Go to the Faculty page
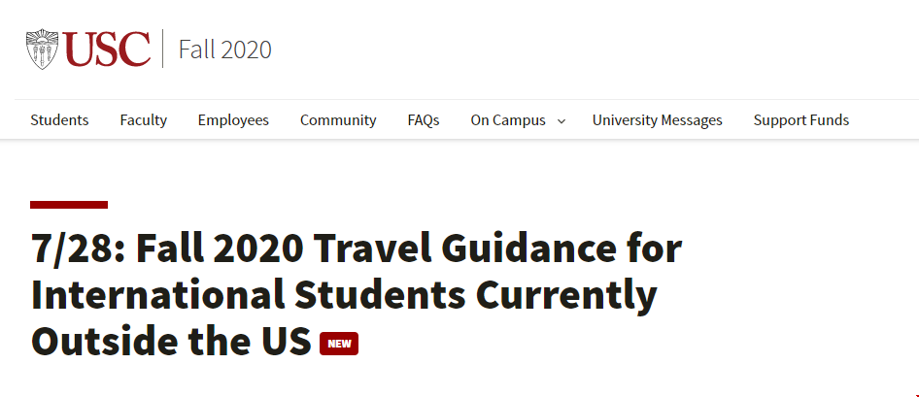Viewport: 919px width, 397px height. 144,120
